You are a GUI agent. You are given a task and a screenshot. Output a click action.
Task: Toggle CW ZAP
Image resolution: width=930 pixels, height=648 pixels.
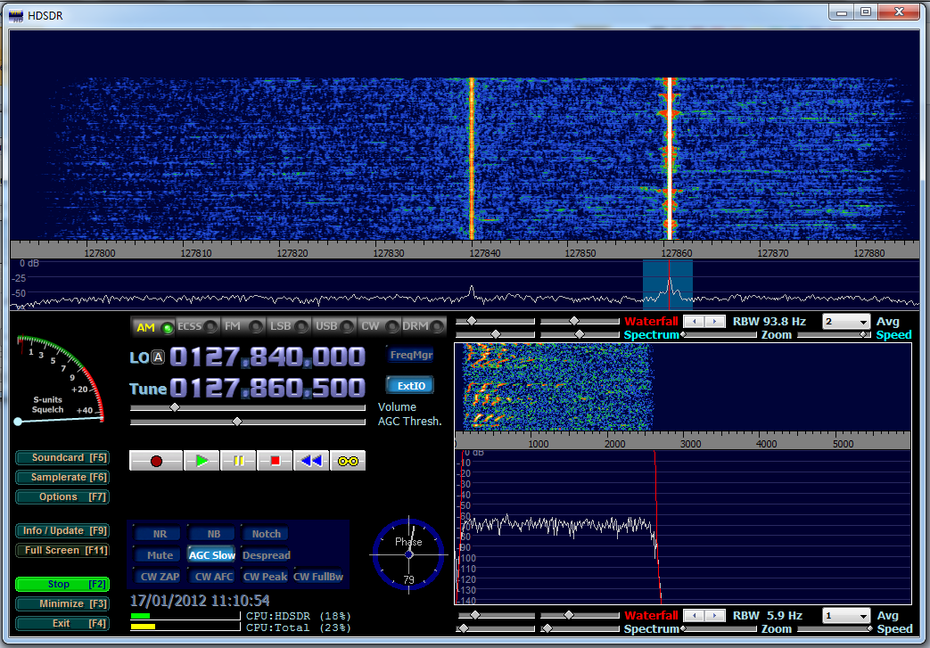pos(160,577)
